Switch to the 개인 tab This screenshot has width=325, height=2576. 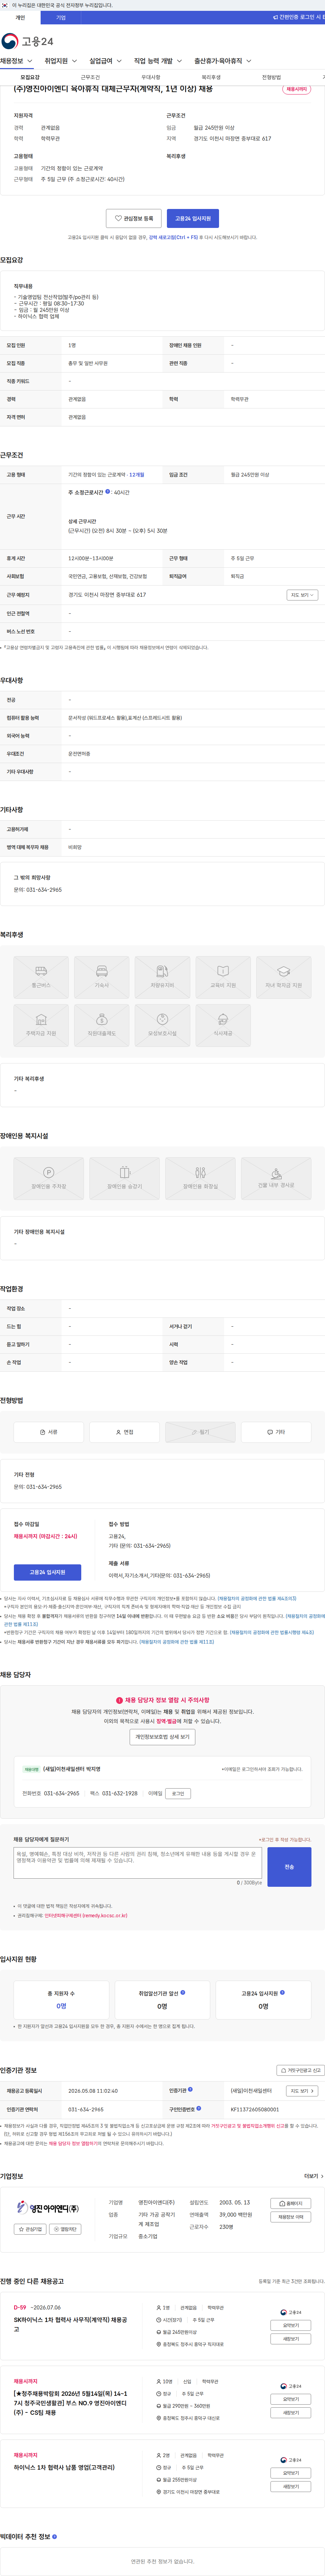pos(20,17)
